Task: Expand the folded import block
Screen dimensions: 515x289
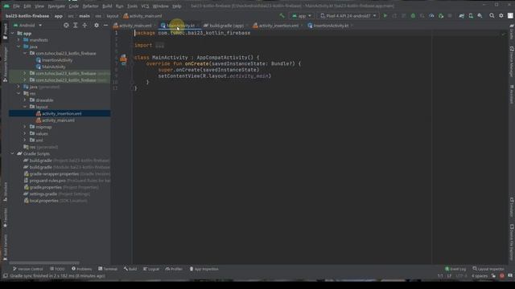Action: [x=159, y=46]
